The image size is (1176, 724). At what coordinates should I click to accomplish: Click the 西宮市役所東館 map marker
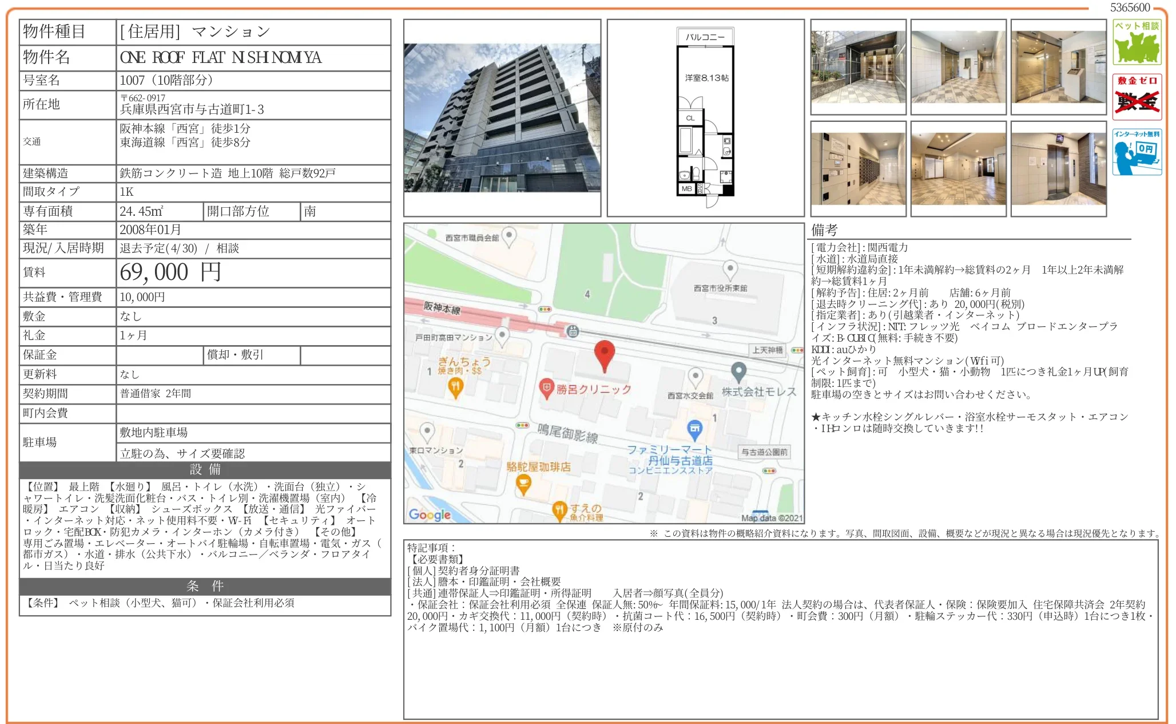point(729,268)
